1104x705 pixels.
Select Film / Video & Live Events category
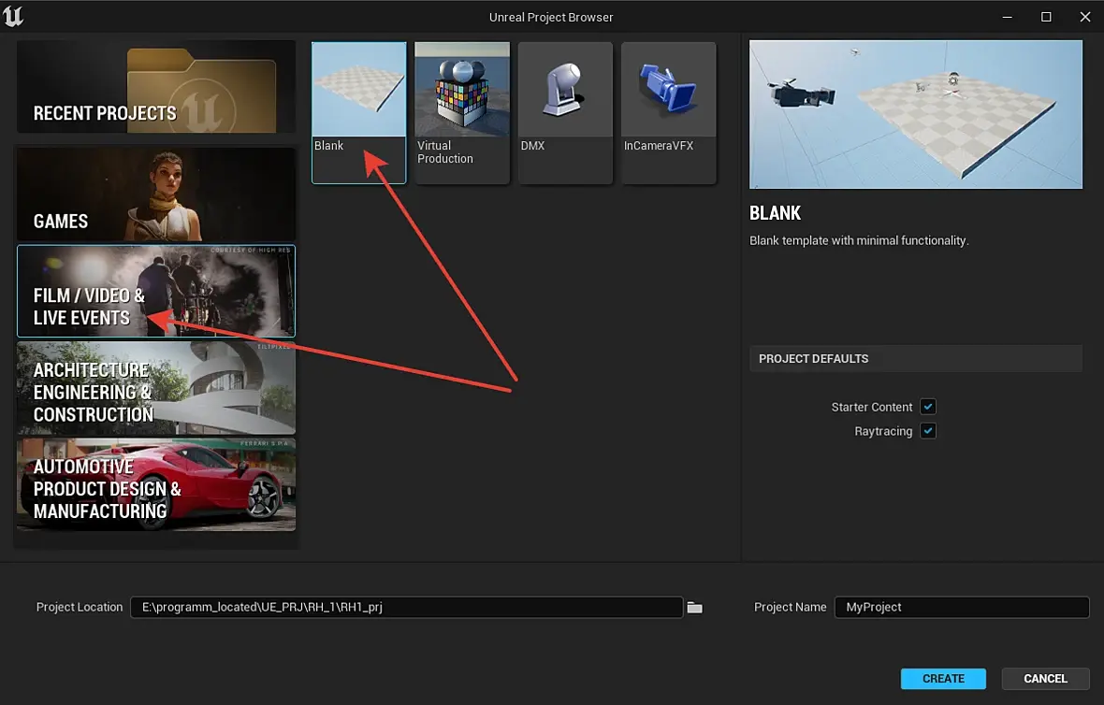156,291
